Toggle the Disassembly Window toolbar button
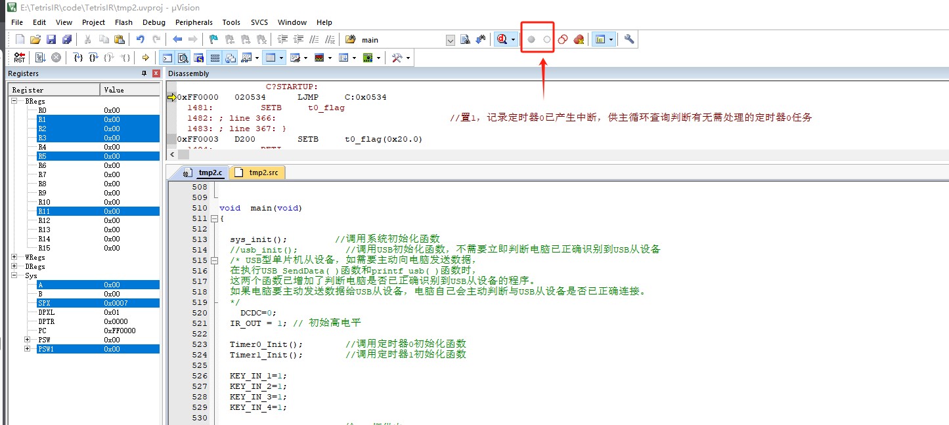The height and width of the screenshot is (425, 949). (183, 58)
